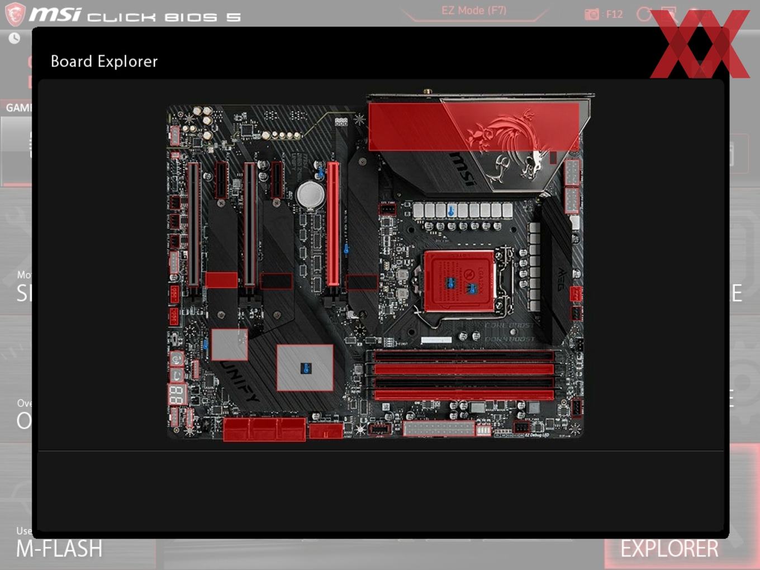Select short PCIe x1 slot beside CMOS battery
The width and height of the screenshot is (760, 570).
[x=277, y=180]
